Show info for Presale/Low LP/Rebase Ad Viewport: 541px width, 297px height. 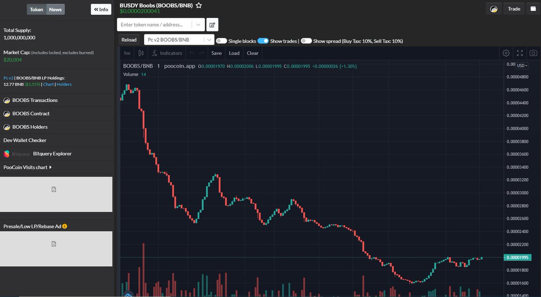coord(65,226)
